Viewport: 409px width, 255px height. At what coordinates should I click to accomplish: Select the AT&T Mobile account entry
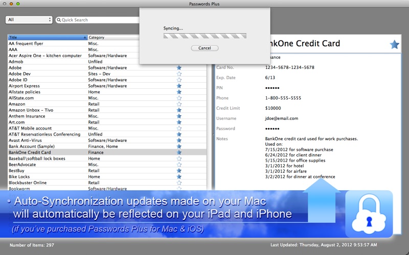coord(107,128)
